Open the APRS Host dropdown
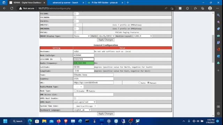Image resolution: width=223 pixels, height=125 pixels. 85,102
